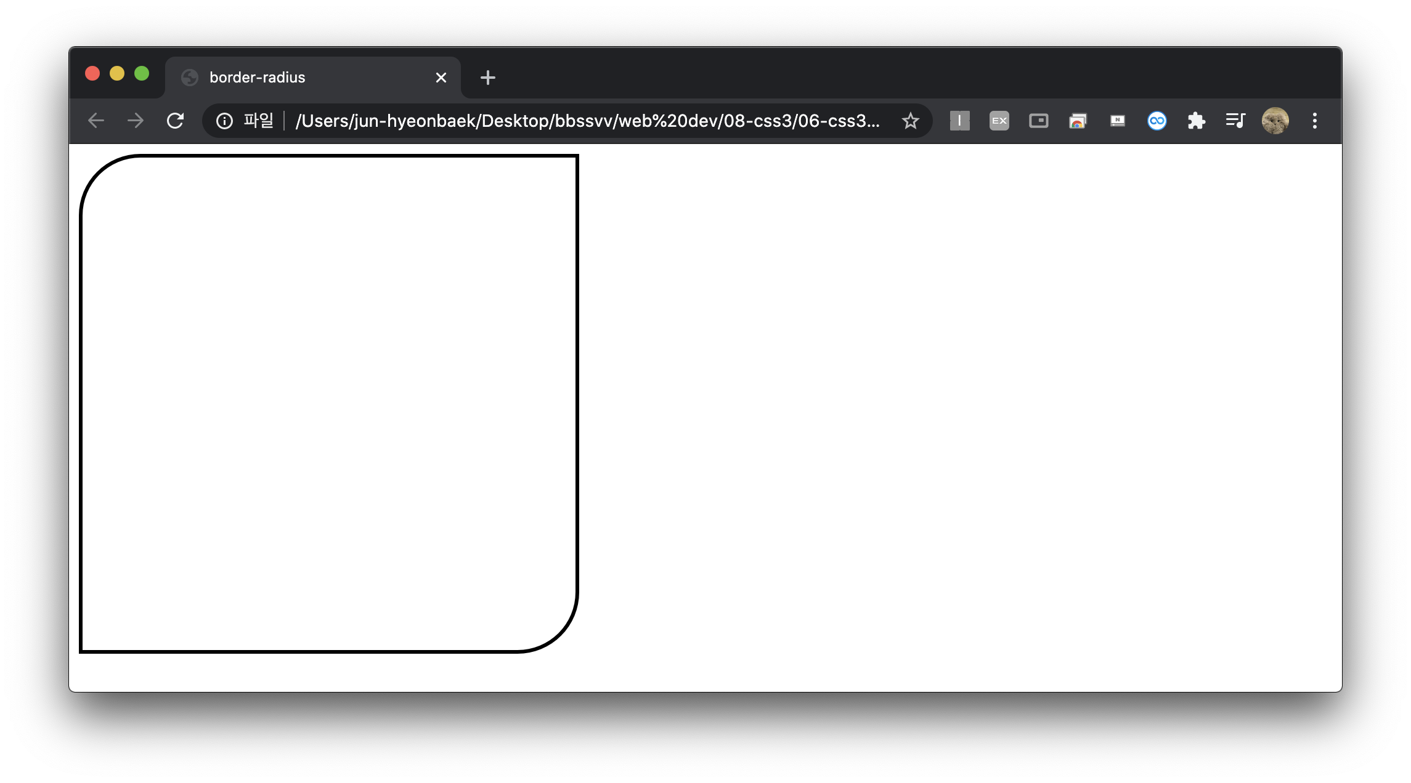Image resolution: width=1411 pixels, height=783 pixels.
Task: Open the Chrome three-dot menu
Action: click(x=1314, y=121)
